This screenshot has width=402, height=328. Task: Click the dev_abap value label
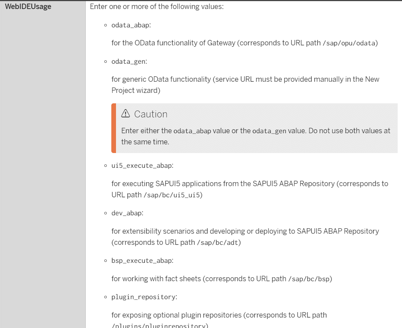point(126,213)
